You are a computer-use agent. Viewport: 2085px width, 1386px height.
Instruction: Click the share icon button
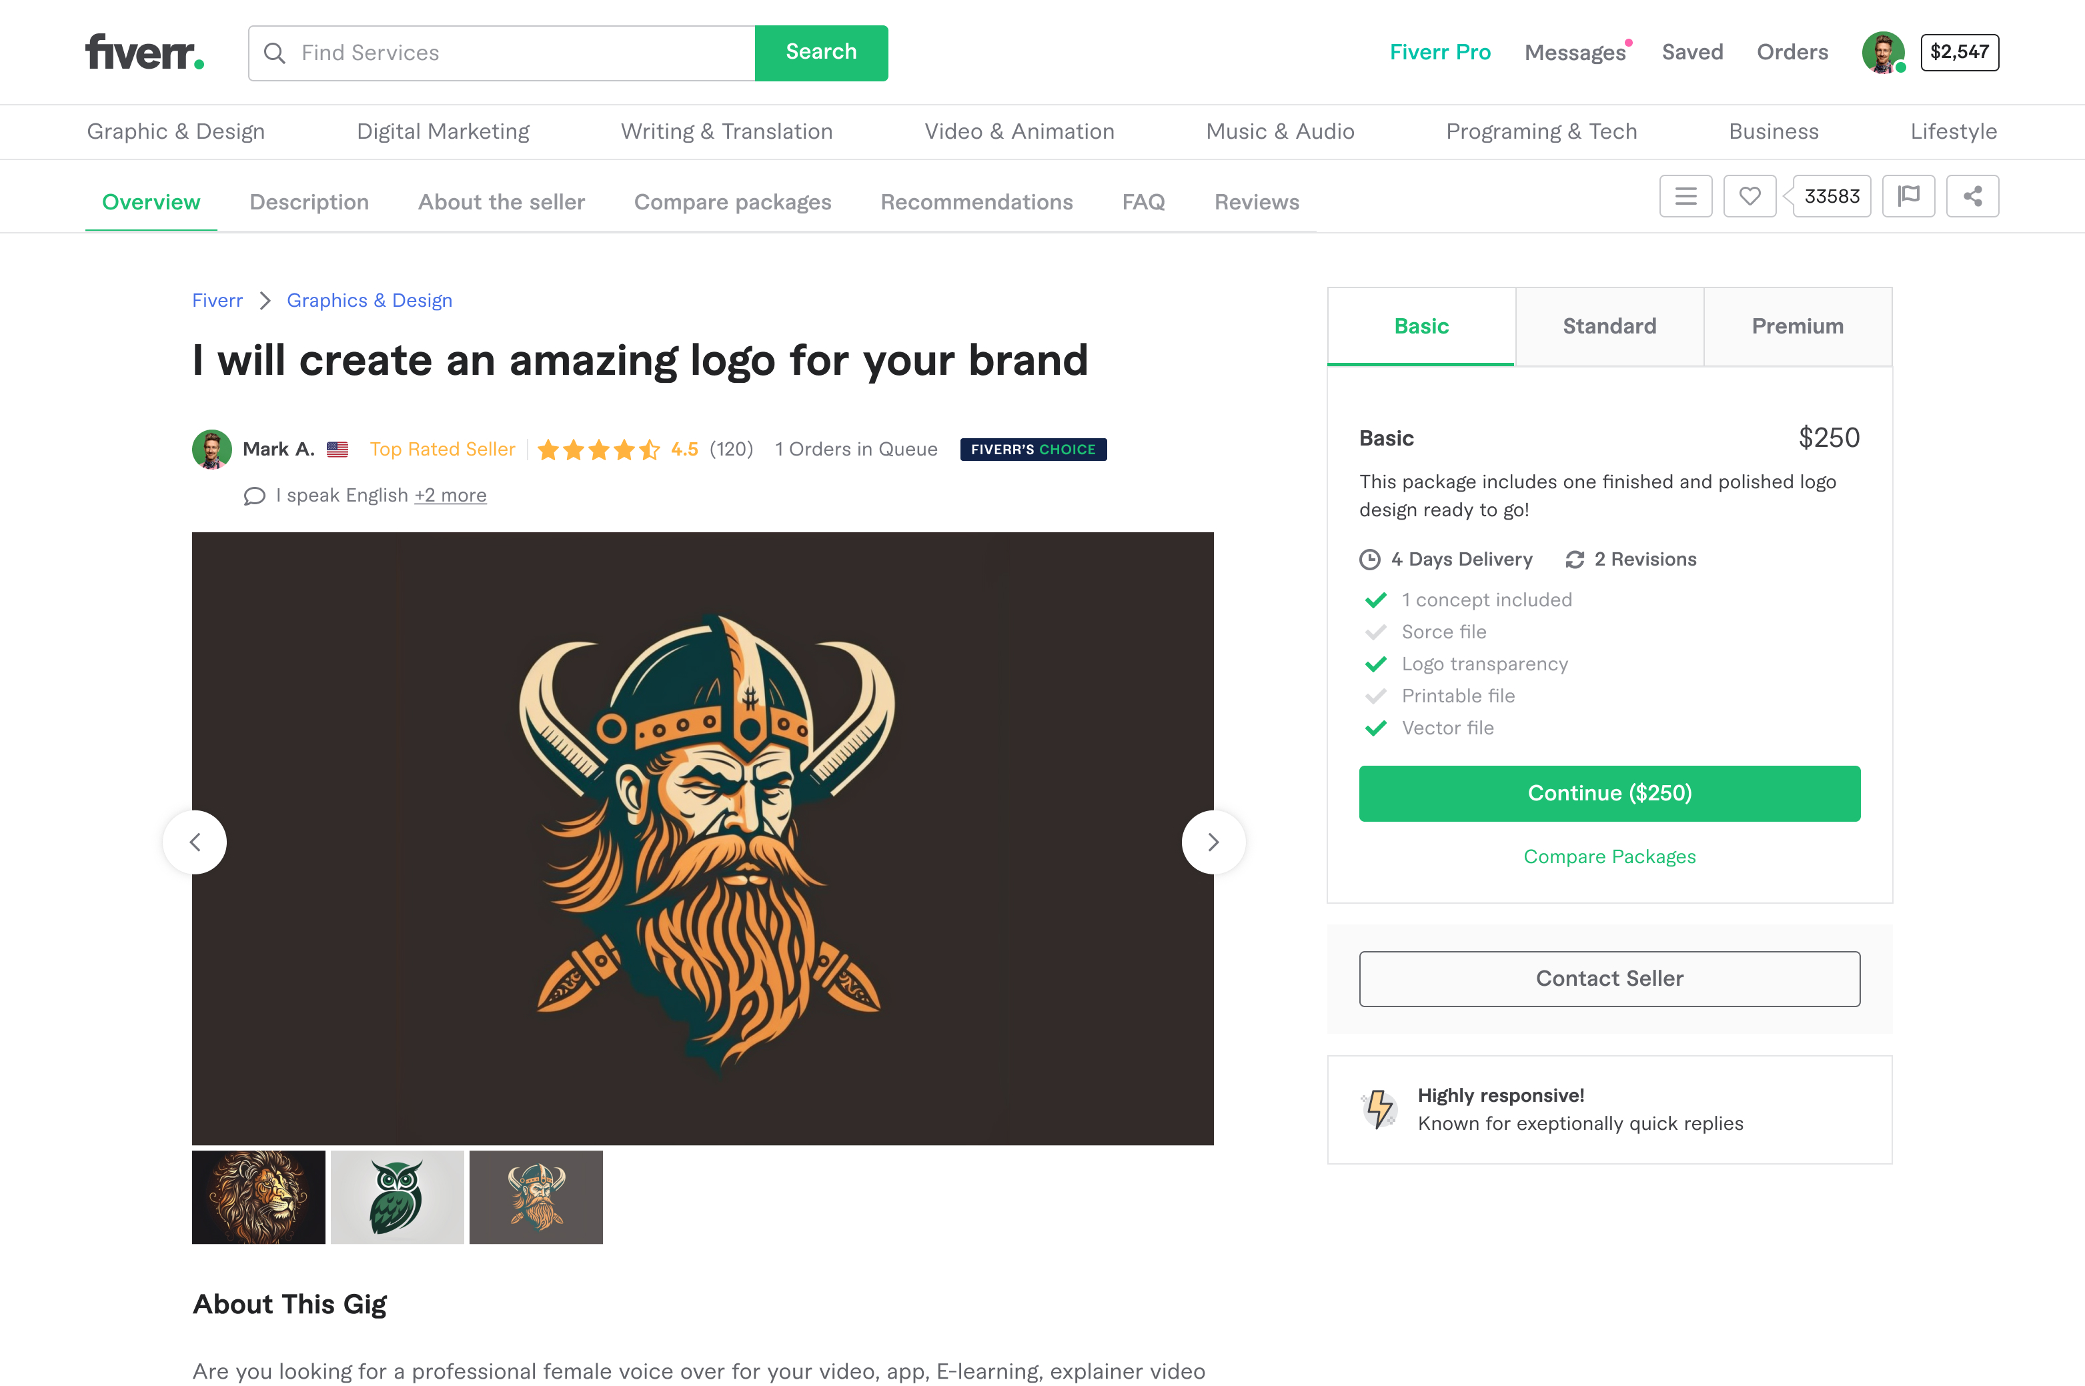pyautogui.click(x=1972, y=196)
